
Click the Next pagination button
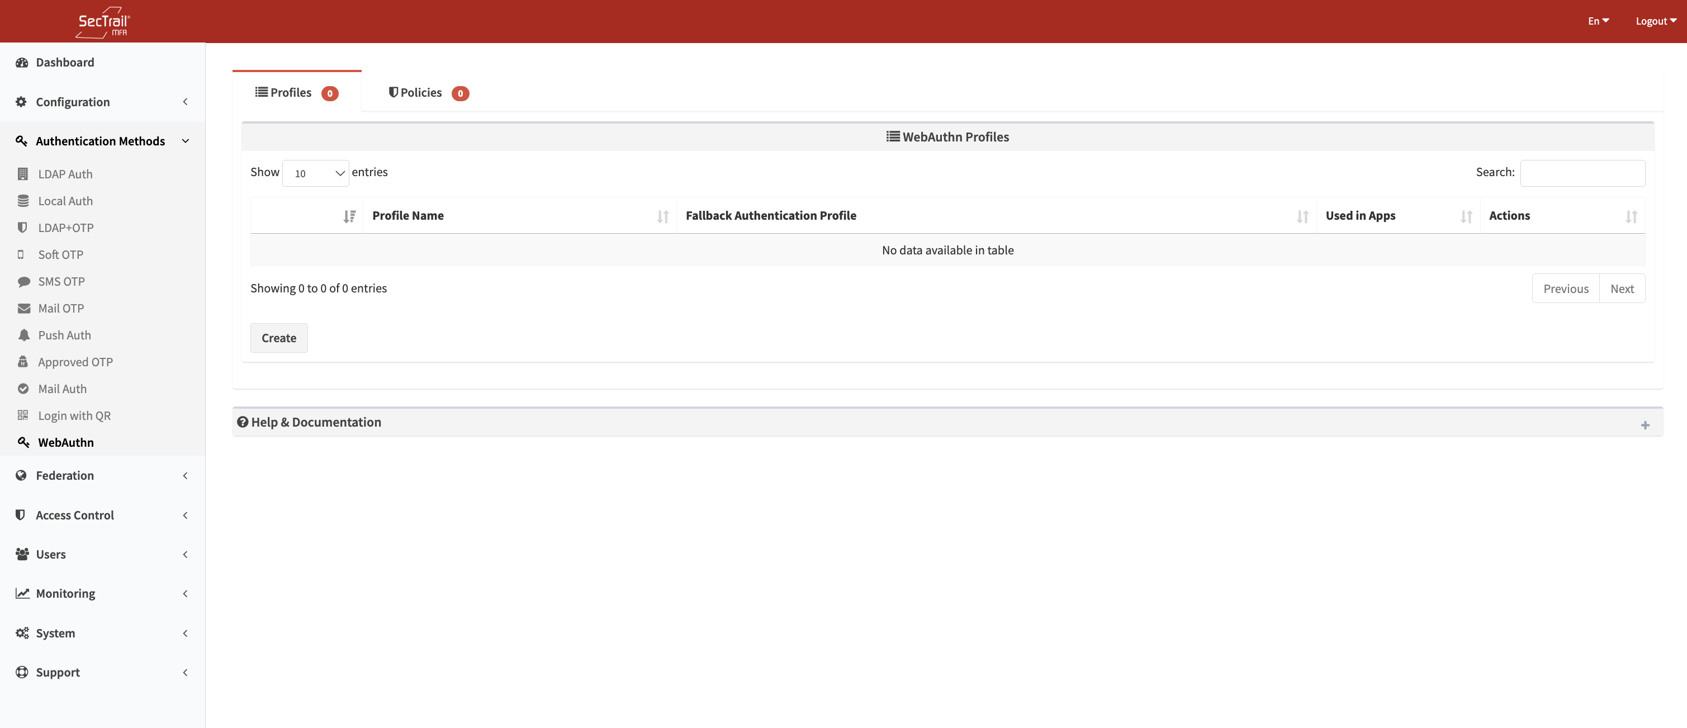pos(1622,289)
